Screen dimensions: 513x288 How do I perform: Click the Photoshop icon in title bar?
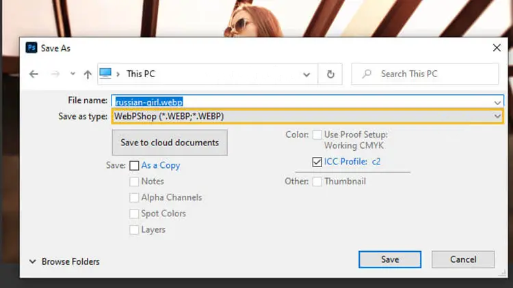pyautogui.click(x=31, y=48)
